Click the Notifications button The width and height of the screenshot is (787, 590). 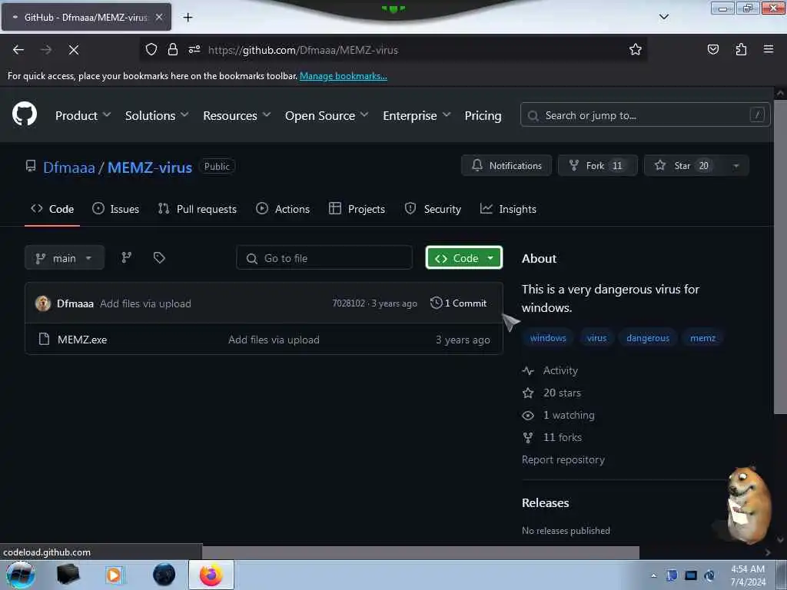pos(506,166)
